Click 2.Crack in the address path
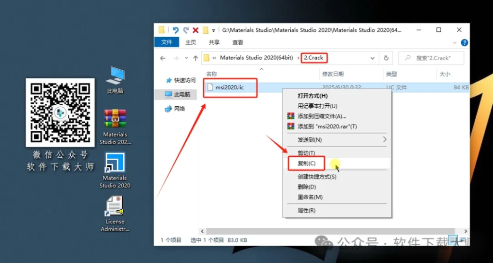493x263 pixels. 314,58
